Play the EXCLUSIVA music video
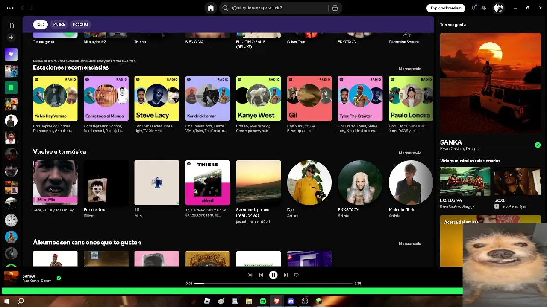The image size is (547, 307). pos(465,182)
